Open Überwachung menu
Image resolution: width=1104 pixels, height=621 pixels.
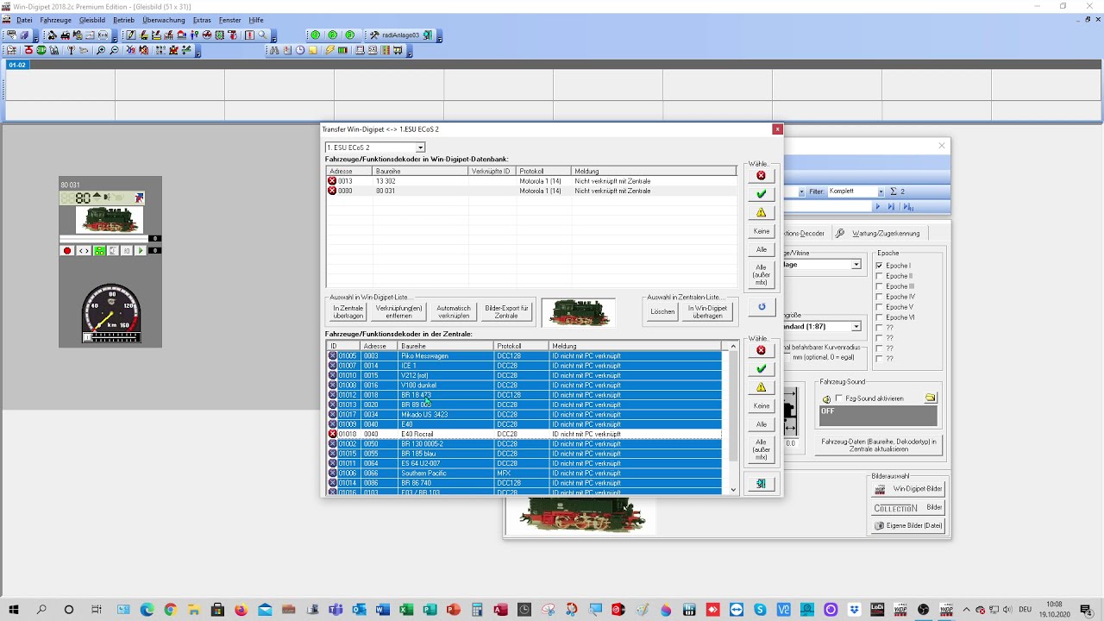(x=163, y=20)
